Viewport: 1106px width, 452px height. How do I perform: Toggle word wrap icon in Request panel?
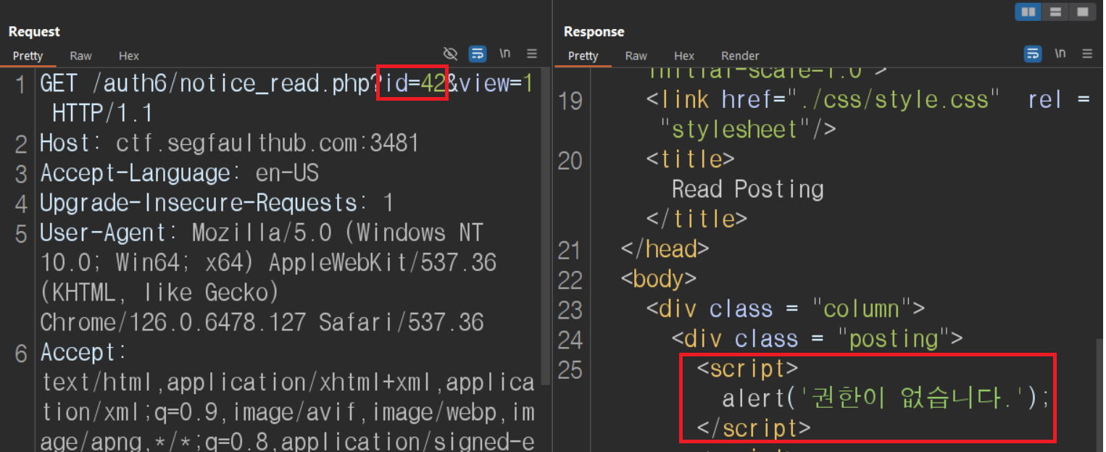coord(478,54)
